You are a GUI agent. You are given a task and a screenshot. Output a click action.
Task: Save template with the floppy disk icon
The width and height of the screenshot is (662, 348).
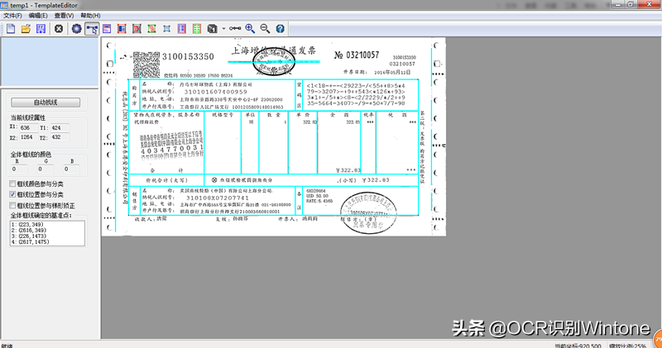[x=41, y=29]
